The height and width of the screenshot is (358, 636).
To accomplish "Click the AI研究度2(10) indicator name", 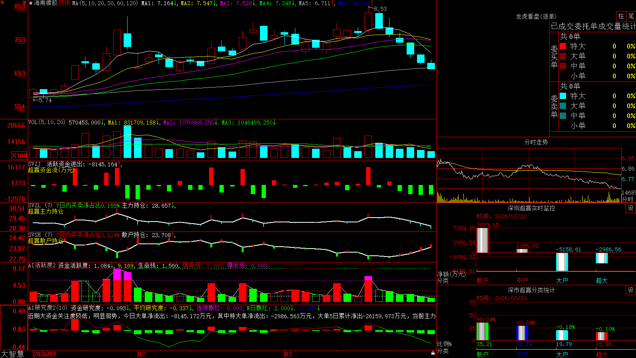I will [48, 308].
